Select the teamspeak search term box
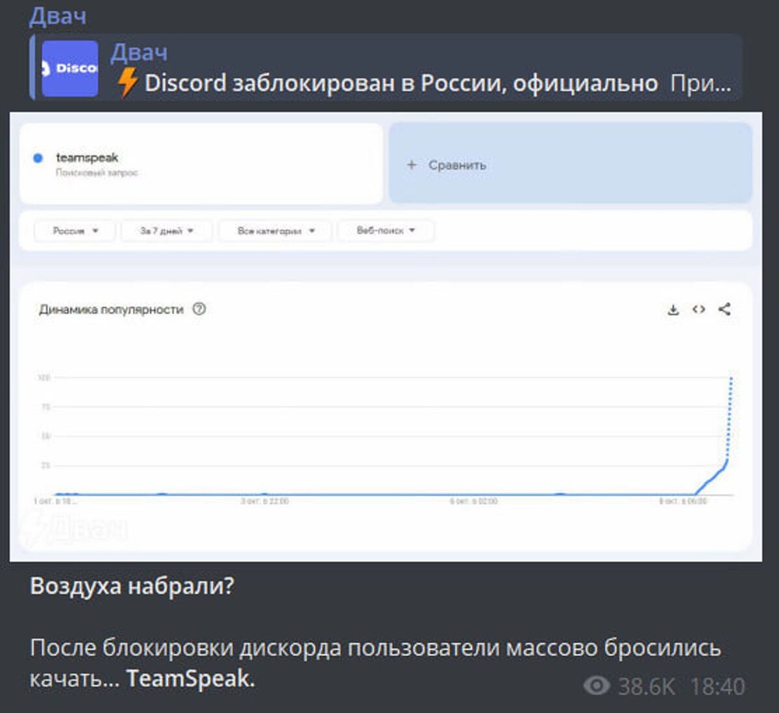 (201, 164)
